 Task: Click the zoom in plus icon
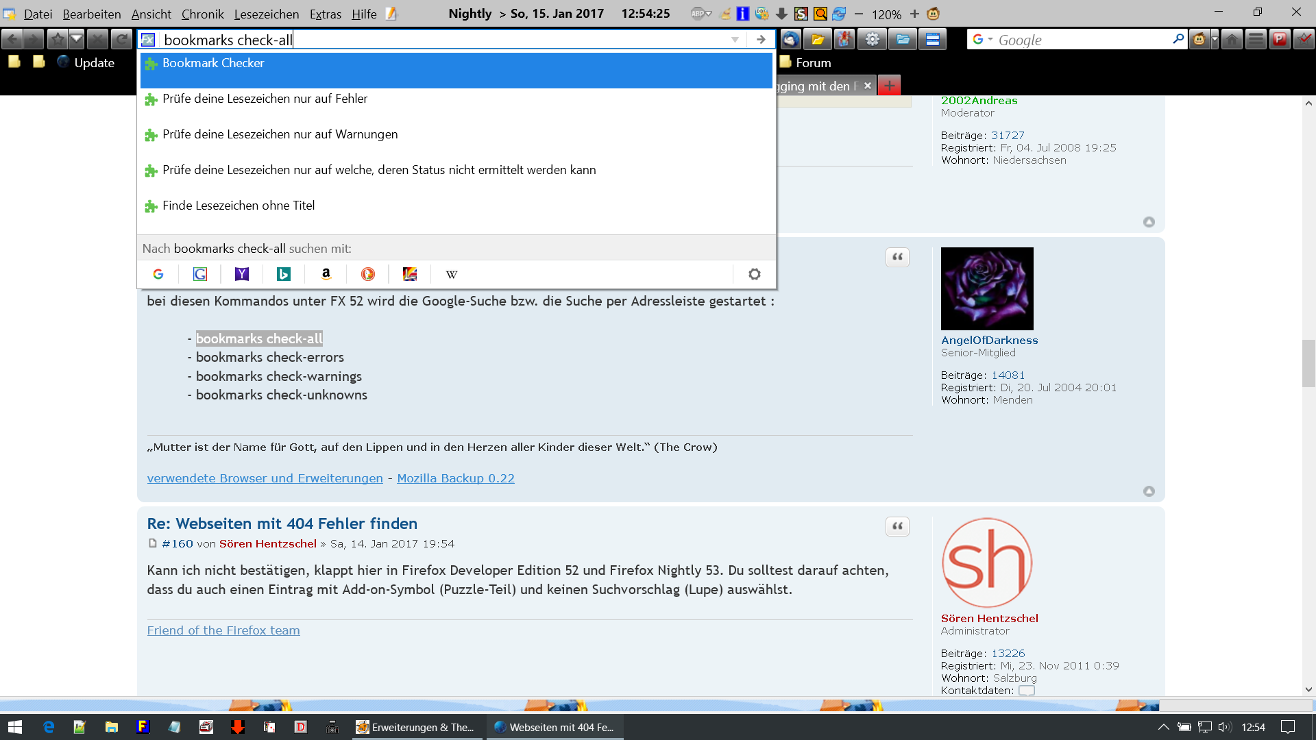(914, 14)
